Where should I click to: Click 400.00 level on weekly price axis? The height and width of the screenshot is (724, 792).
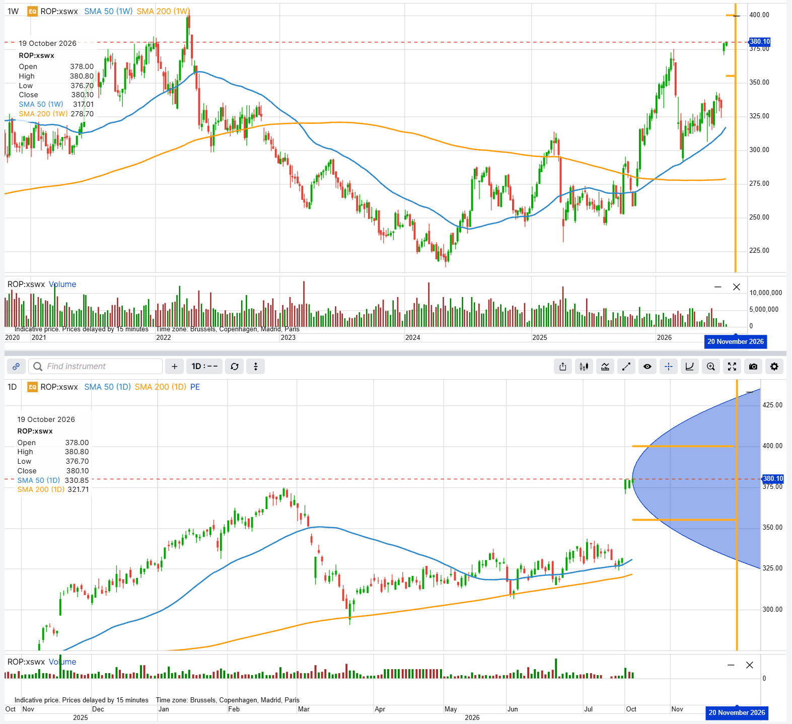(x=759, y=15)
